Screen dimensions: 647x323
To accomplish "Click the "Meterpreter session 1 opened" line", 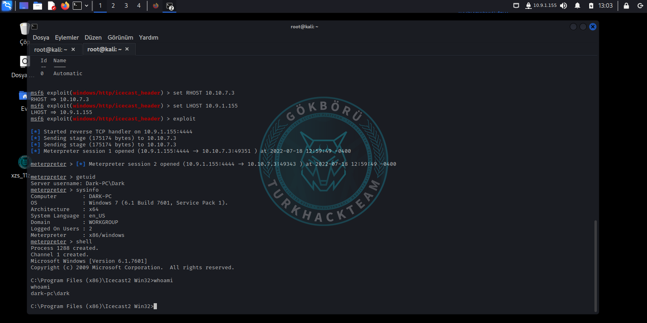I will click(x=191, y=151).
